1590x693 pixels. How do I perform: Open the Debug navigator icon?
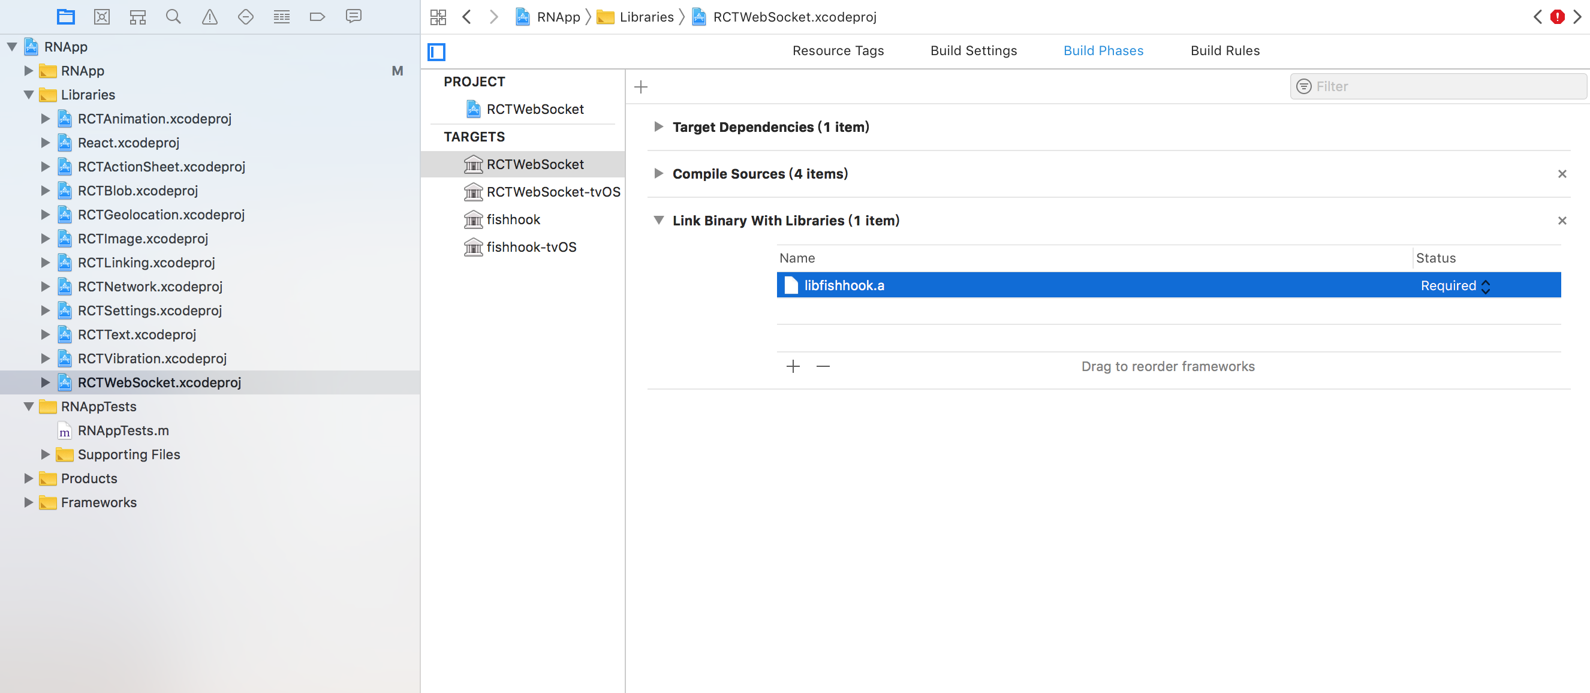pyautogui.click(x=281, y=17)
